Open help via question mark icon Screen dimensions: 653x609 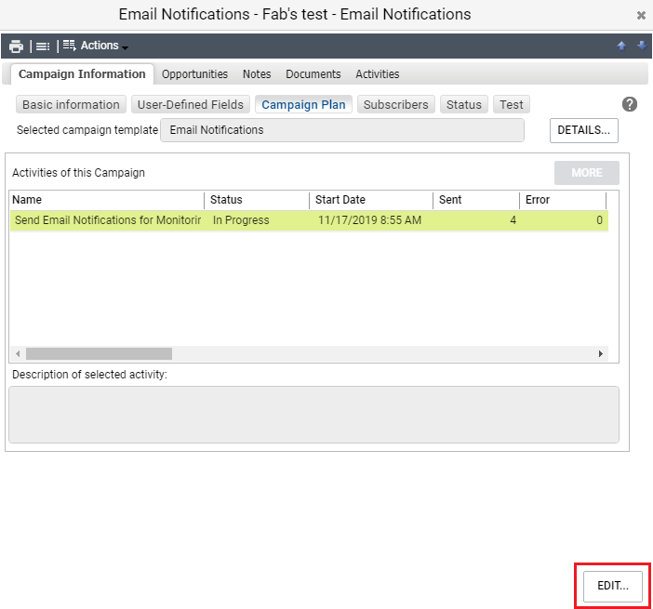630,104
